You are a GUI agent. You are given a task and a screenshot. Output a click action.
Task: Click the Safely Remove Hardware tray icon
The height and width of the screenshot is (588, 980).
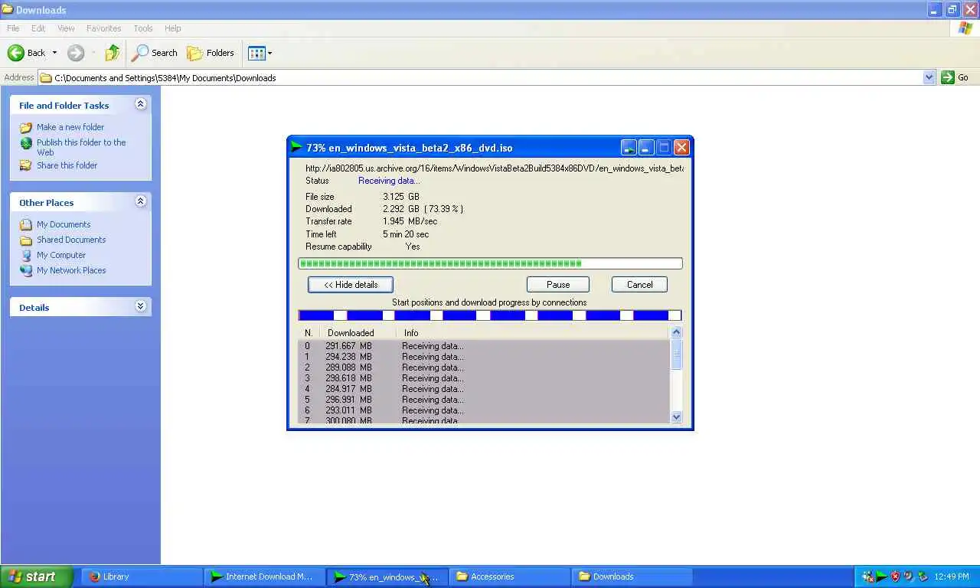[923, 577]
